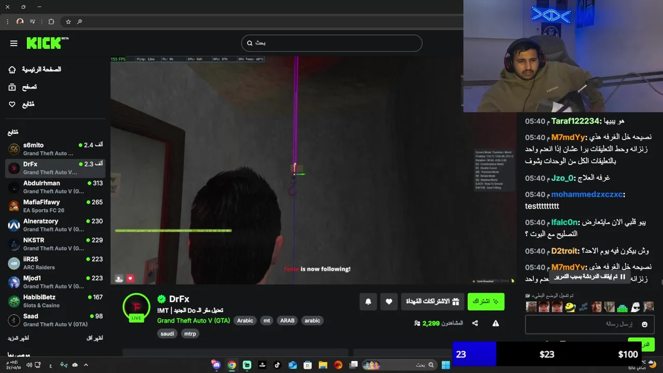Open Alneratzory channel in the sidebar
The height and width of the screenshot is (373, 663).
(x=55, y=225)
